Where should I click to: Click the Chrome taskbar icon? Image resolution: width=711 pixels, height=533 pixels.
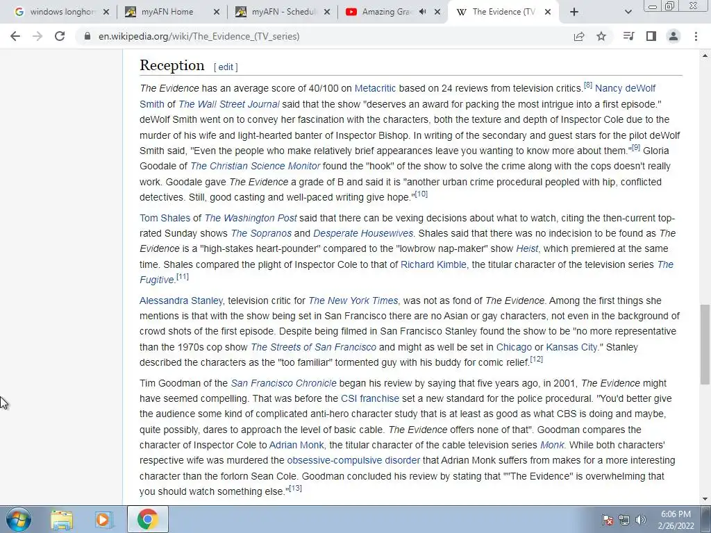pos(148,519)
